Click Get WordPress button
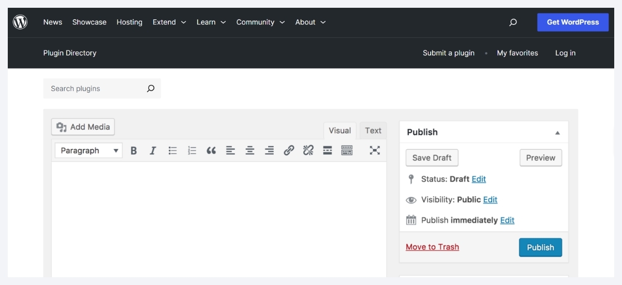 tap(573, 22)
